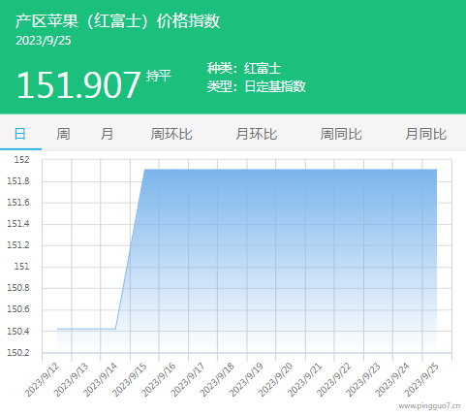
Task: Select the 月同比 tab
Action: (x=426, y=134)
